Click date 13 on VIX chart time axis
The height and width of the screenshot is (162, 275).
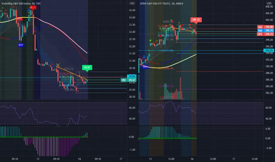point(38,159)
